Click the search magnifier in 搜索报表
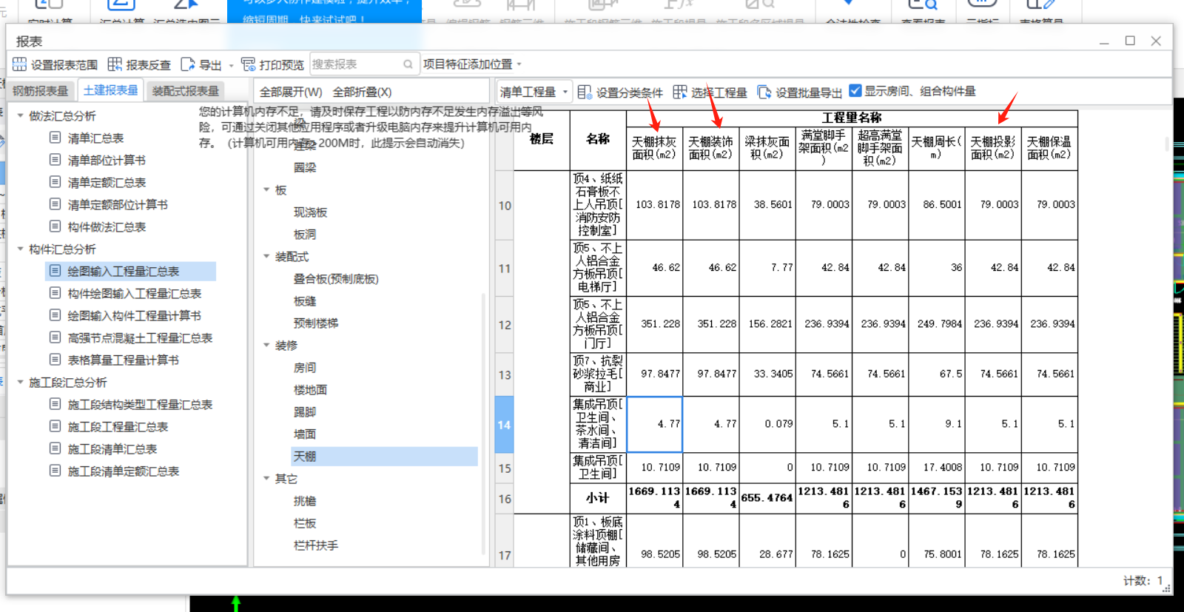 pos(408,64)
